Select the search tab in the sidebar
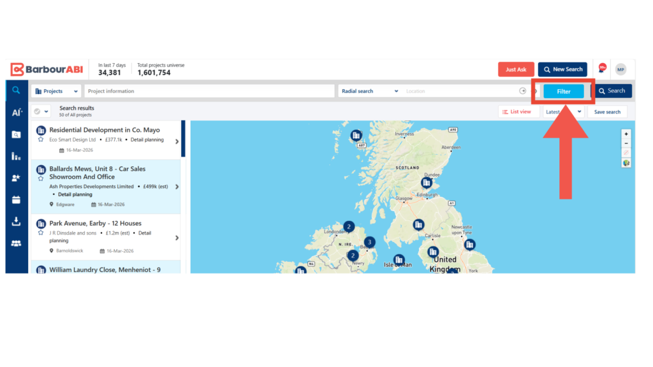Image resolution: width=653 pixels, height=367 pixels. 17,90
